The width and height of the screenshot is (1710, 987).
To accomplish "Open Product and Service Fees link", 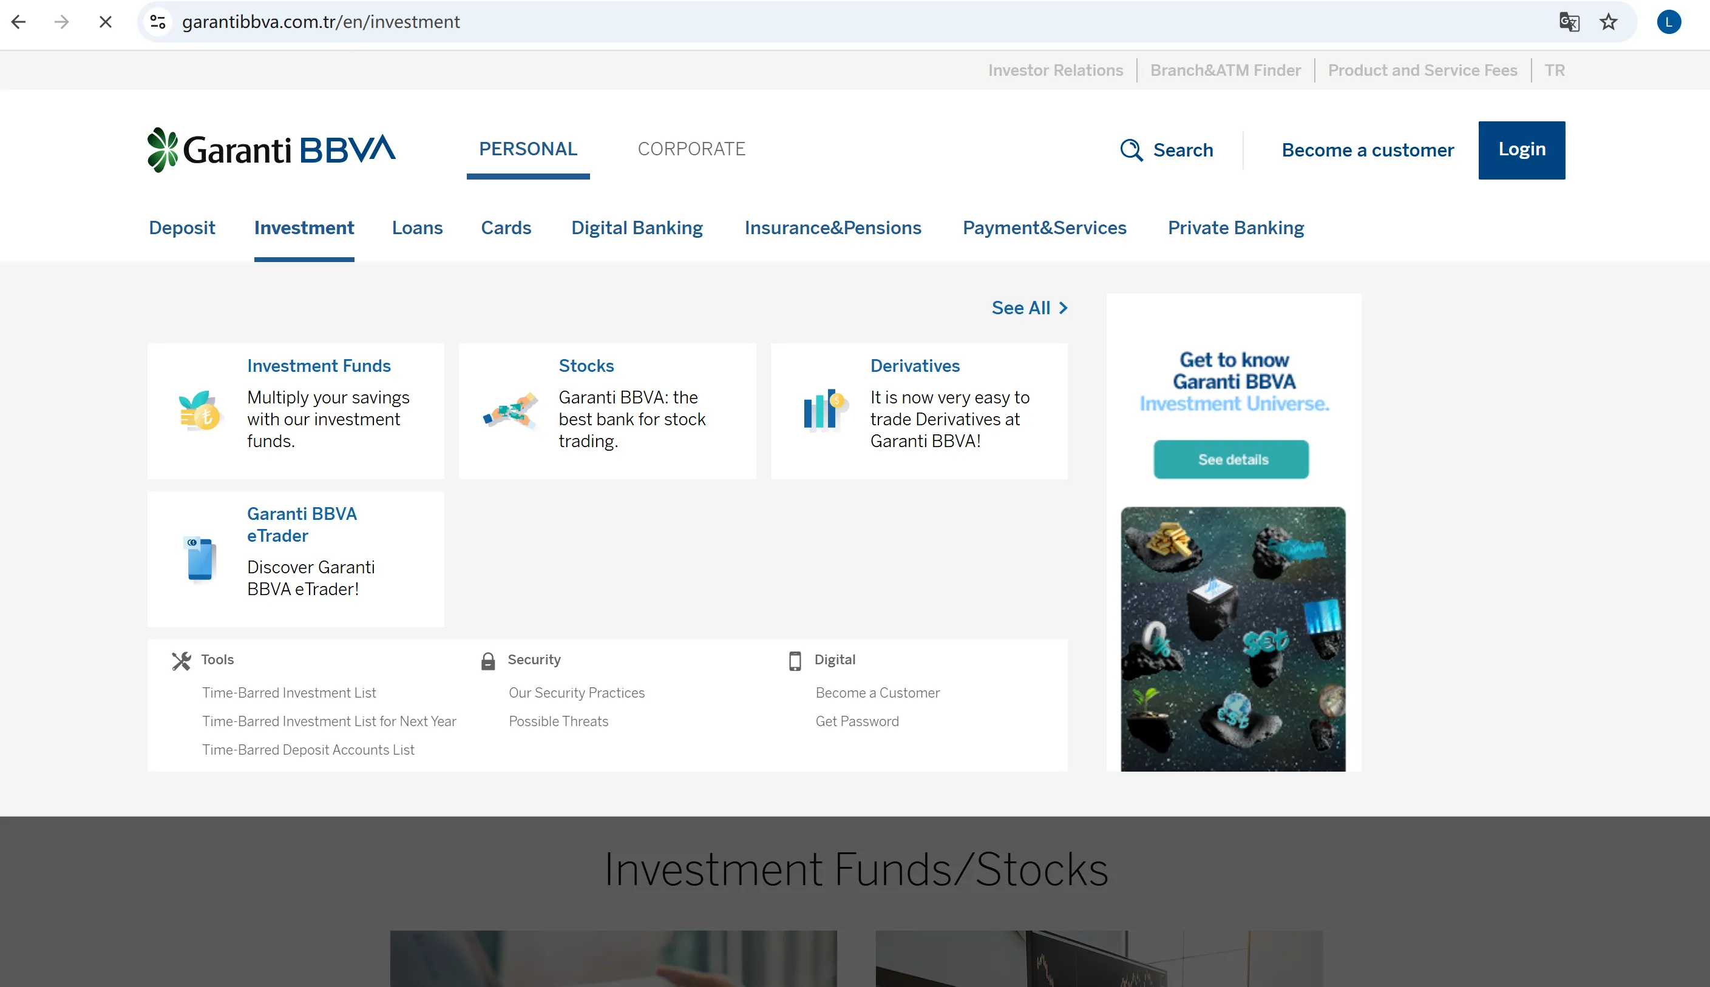I will click(1422, 70).
